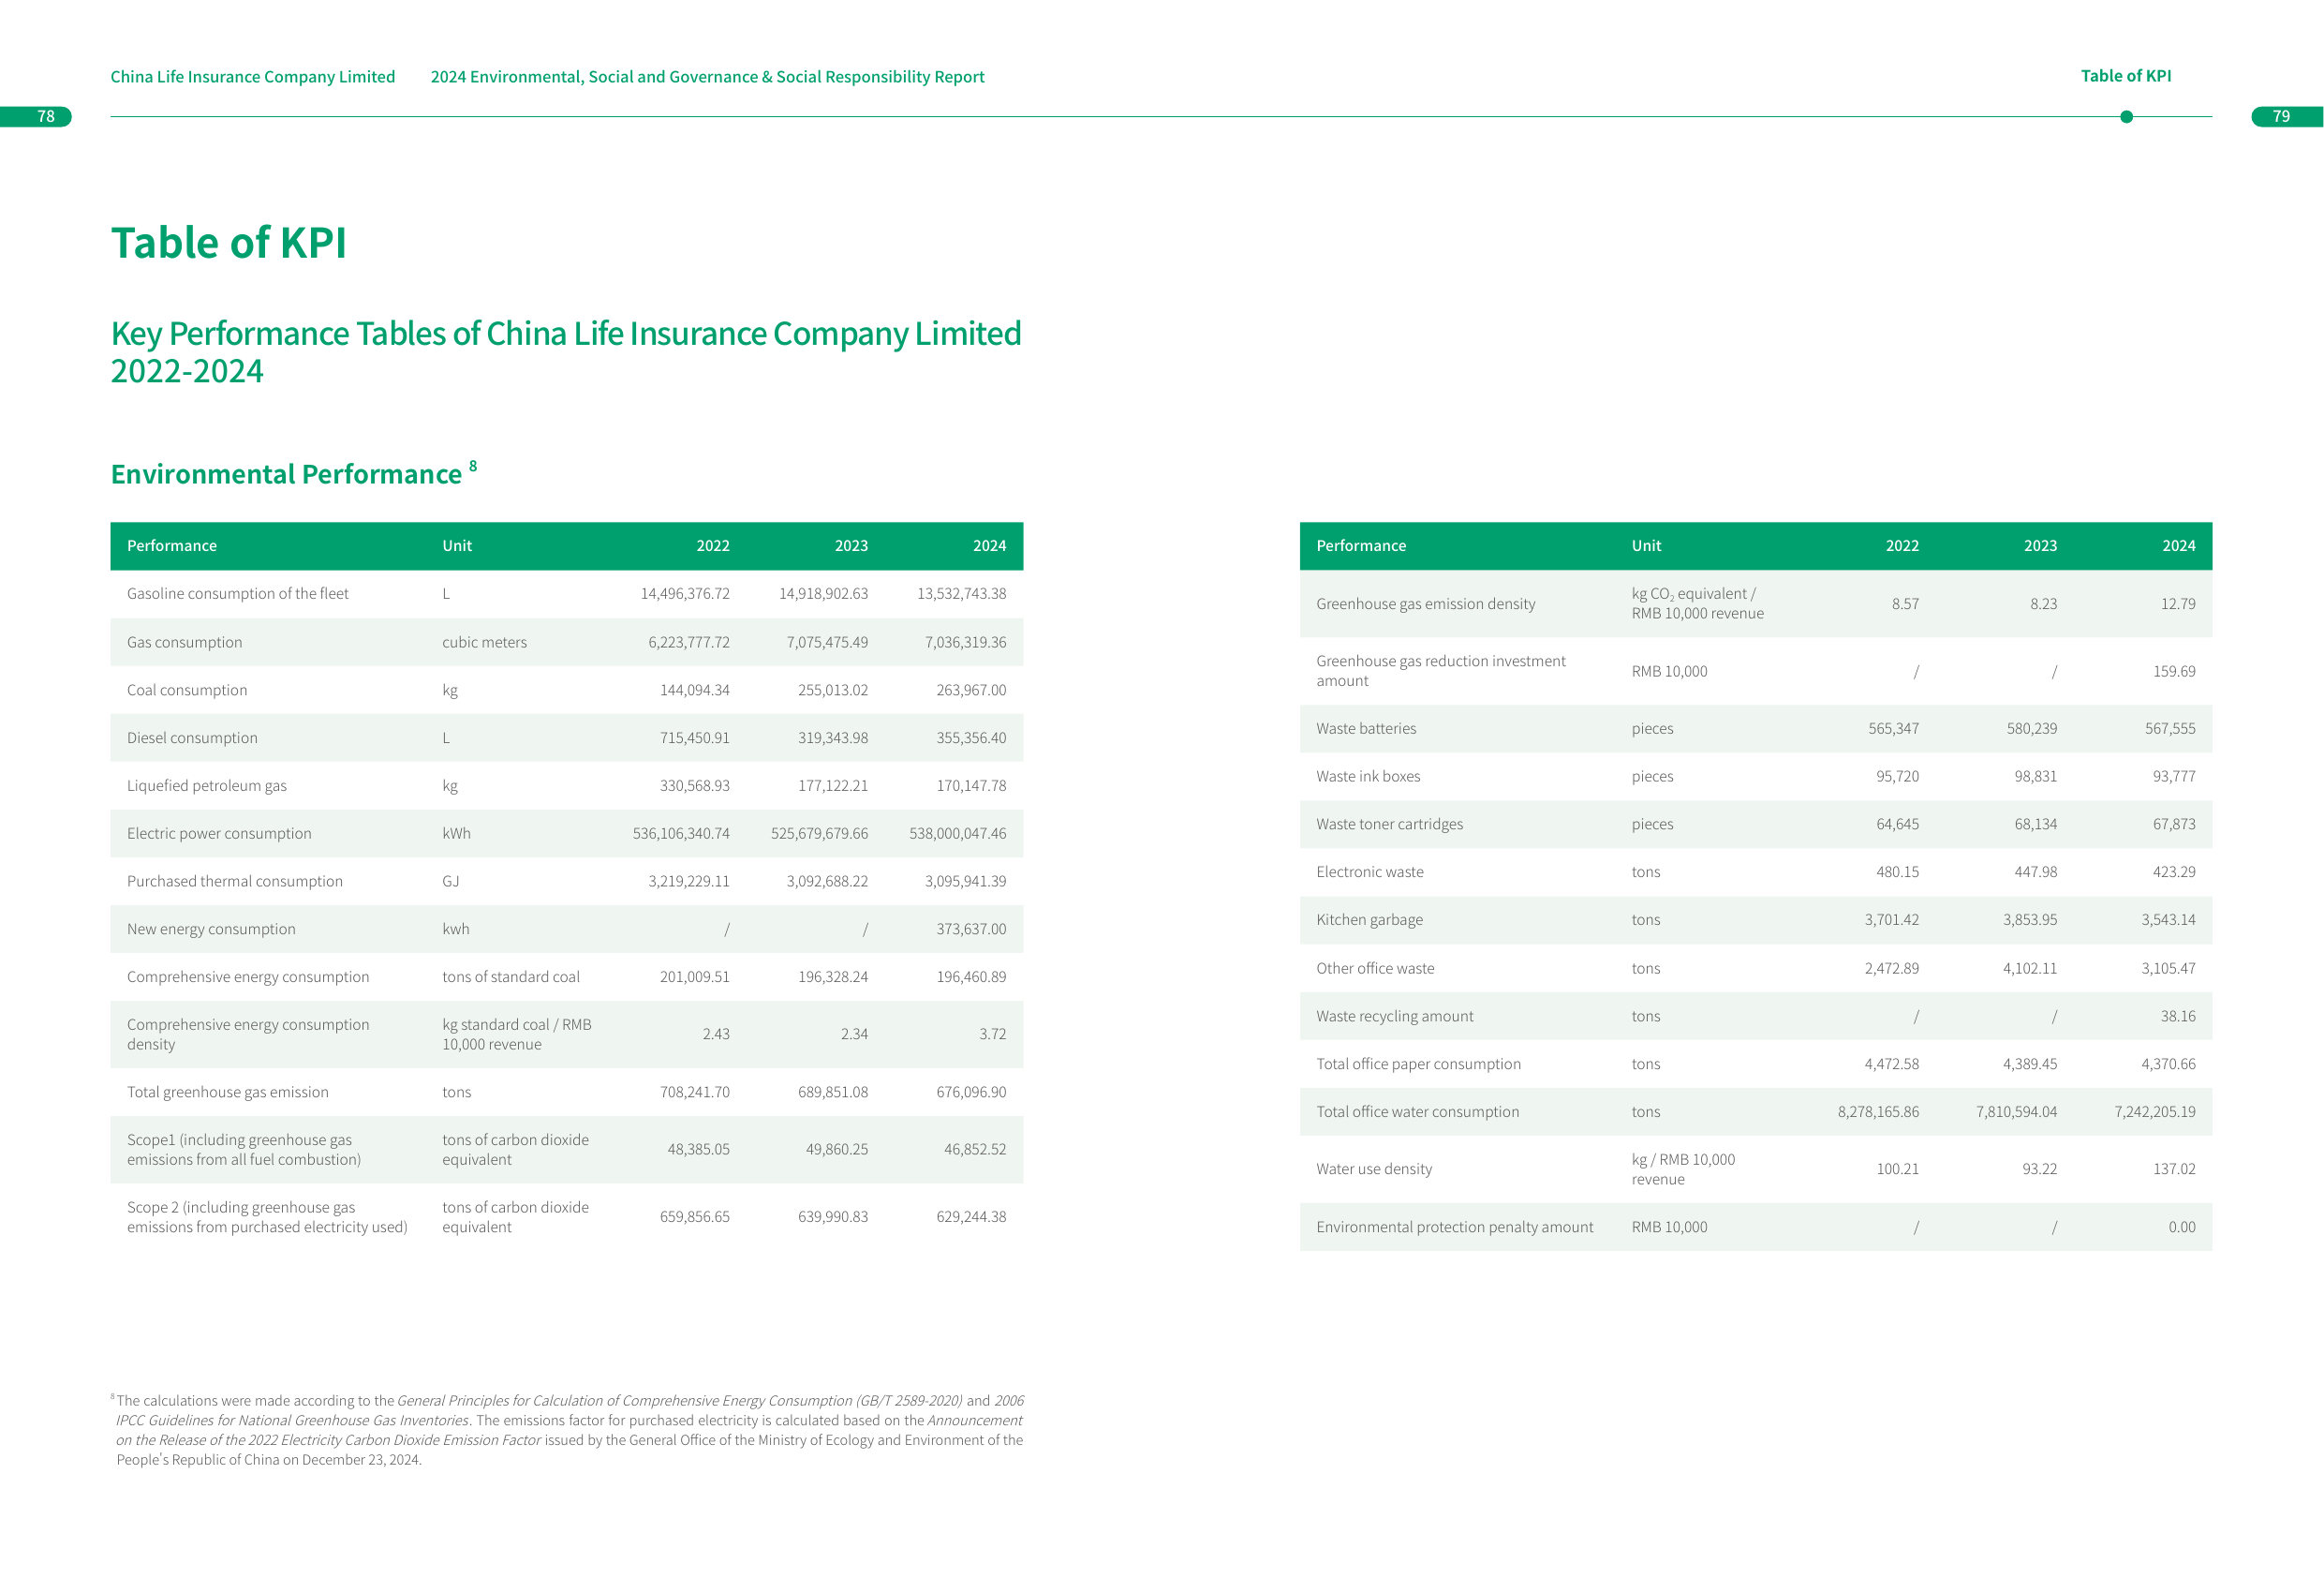Viewport: 2324px width, 1578px height.
Task: Click the value 14,496,376.72
Action: coord(685,594)
